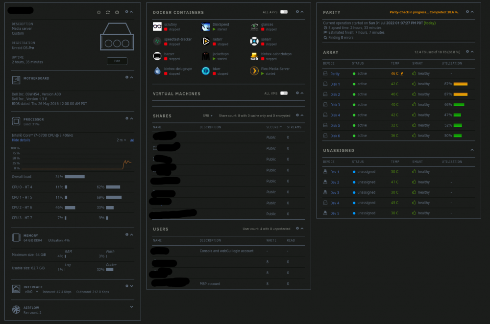Click the Edit description button

point(117,61)
